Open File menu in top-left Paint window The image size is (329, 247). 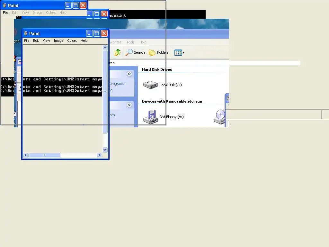coord(5,13)
